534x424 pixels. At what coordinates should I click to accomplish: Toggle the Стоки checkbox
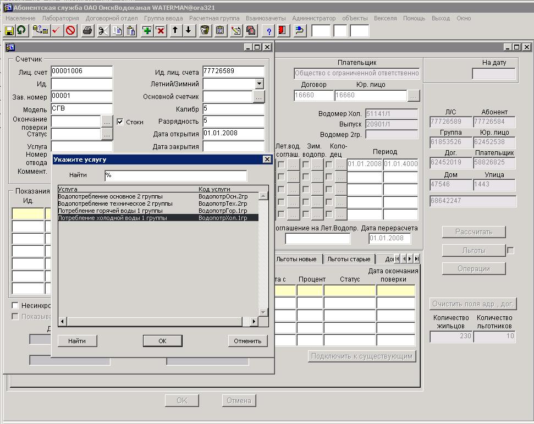click(120, 122)
